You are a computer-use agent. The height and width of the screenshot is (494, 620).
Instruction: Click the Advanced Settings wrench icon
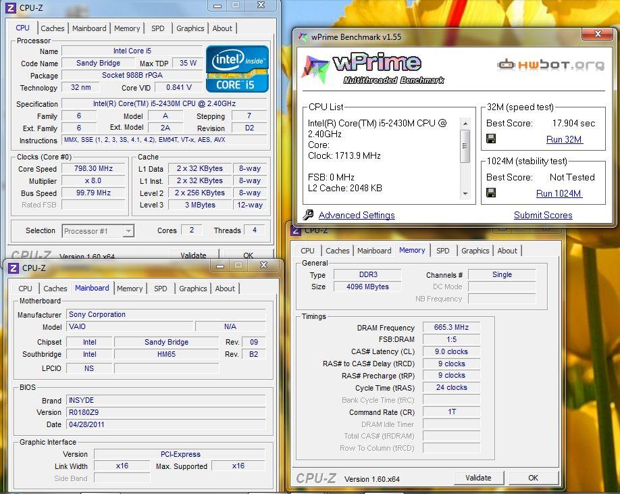coord(308,215)
